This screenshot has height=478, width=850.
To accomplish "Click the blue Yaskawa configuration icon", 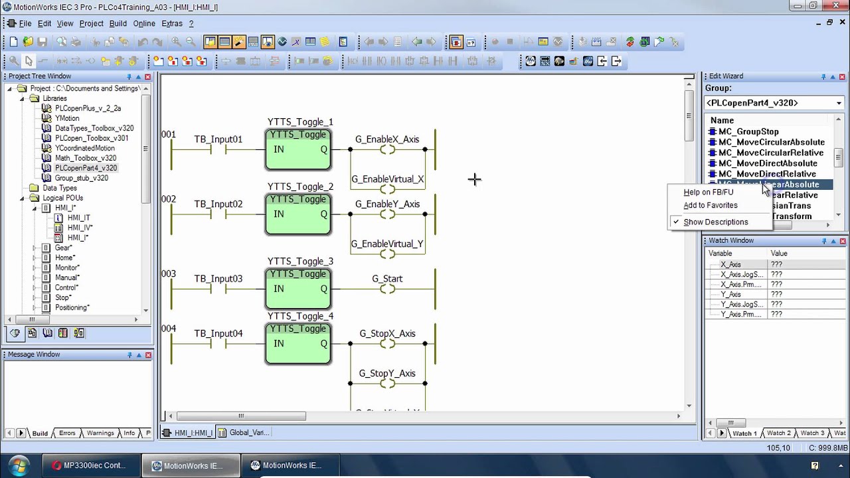I will coord(588,61).
